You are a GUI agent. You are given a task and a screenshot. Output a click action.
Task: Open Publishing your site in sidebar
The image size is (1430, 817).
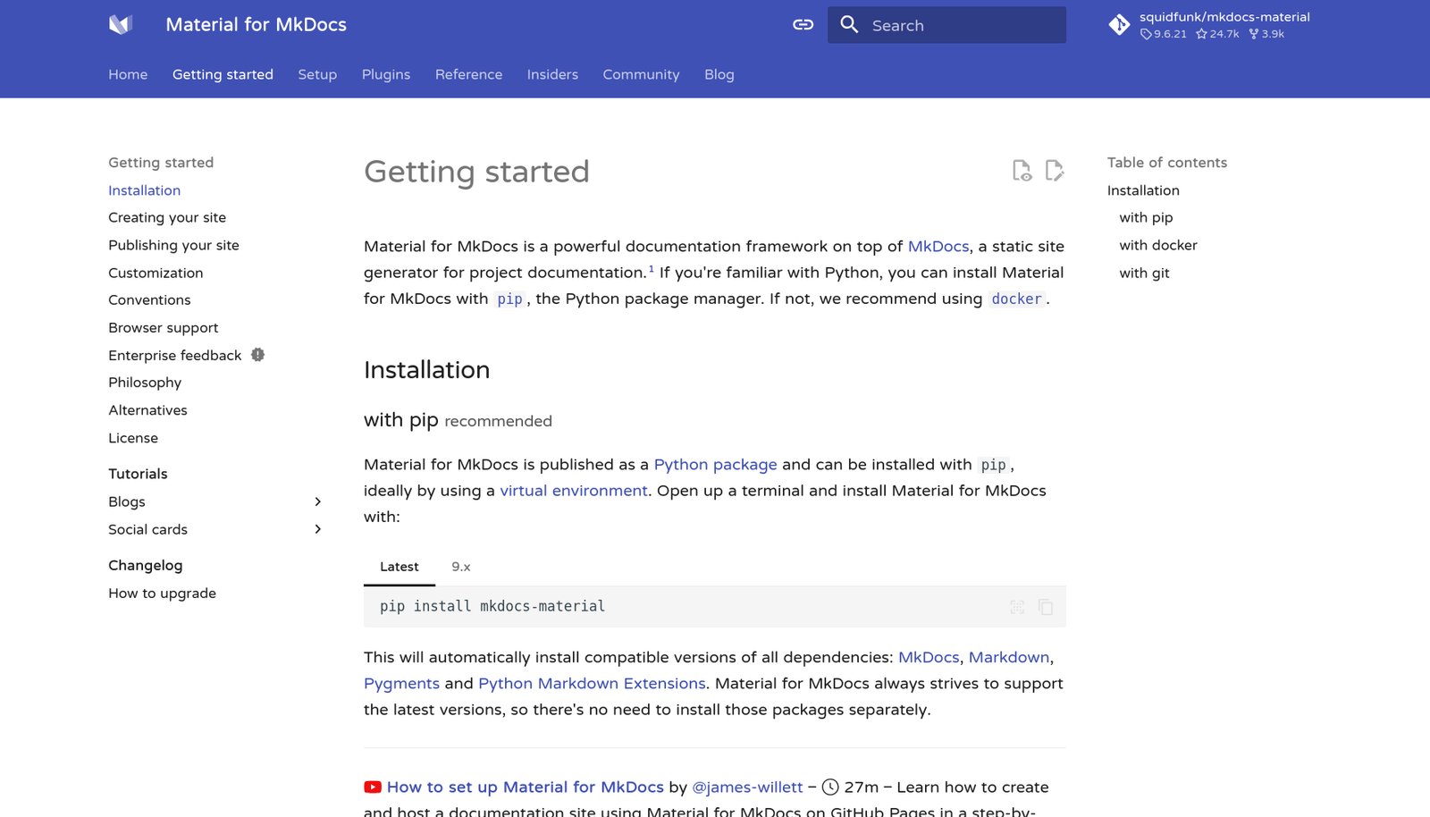(x=173, y=245)
